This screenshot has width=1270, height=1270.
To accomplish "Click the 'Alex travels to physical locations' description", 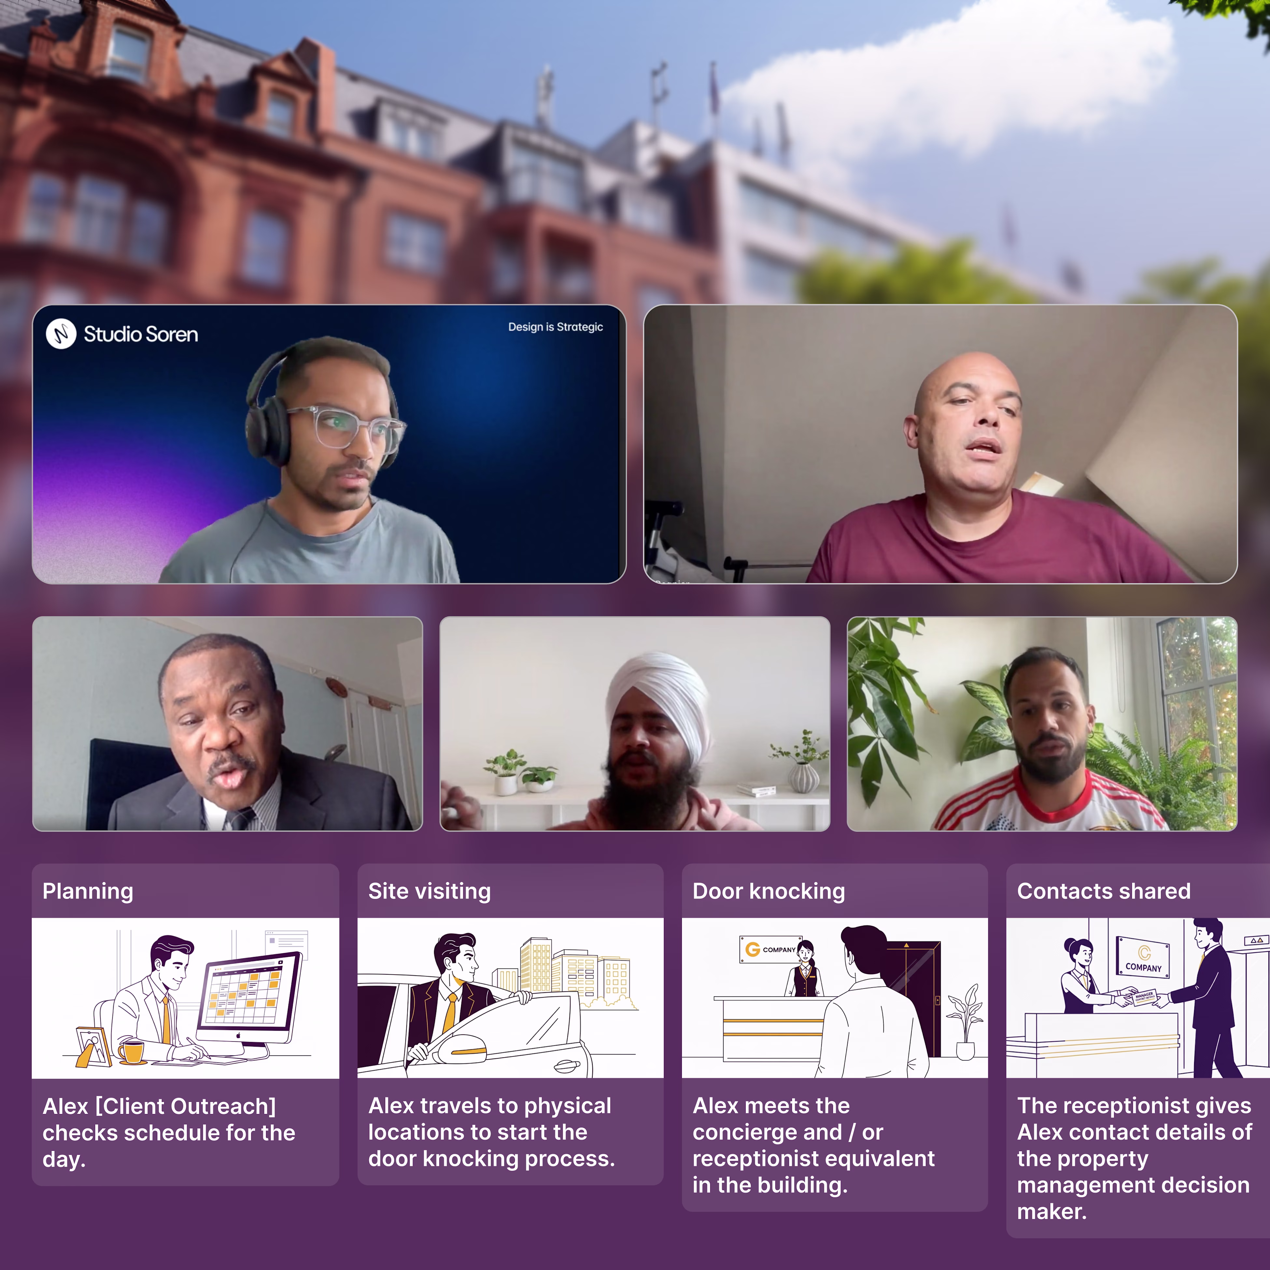I will (x=492, y=1132).
